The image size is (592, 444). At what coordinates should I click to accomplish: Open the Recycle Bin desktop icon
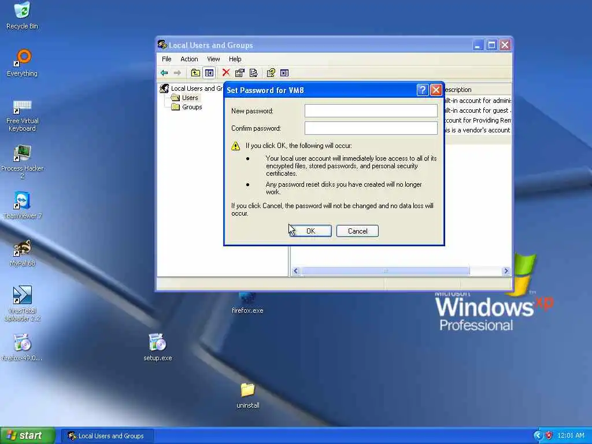click(x=22, y=15)
